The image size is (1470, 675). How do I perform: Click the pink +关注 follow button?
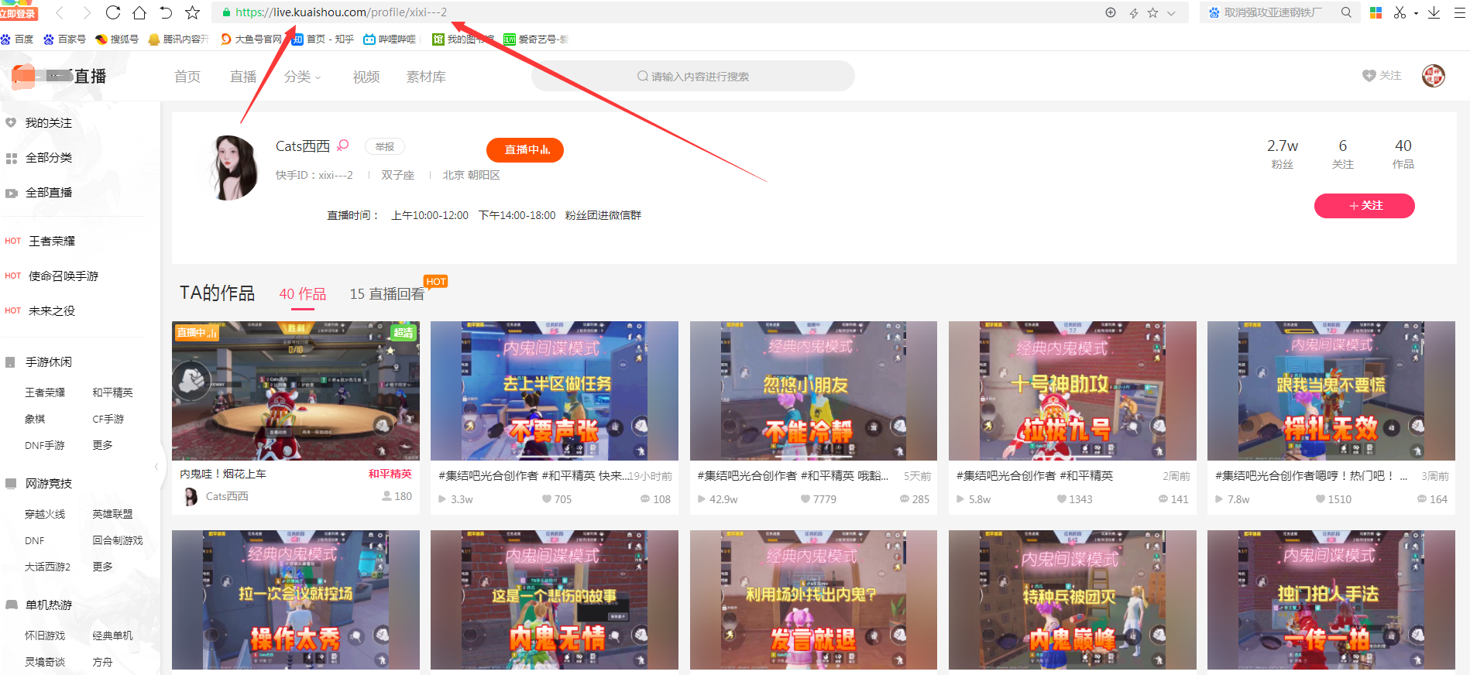[1364, 205]
